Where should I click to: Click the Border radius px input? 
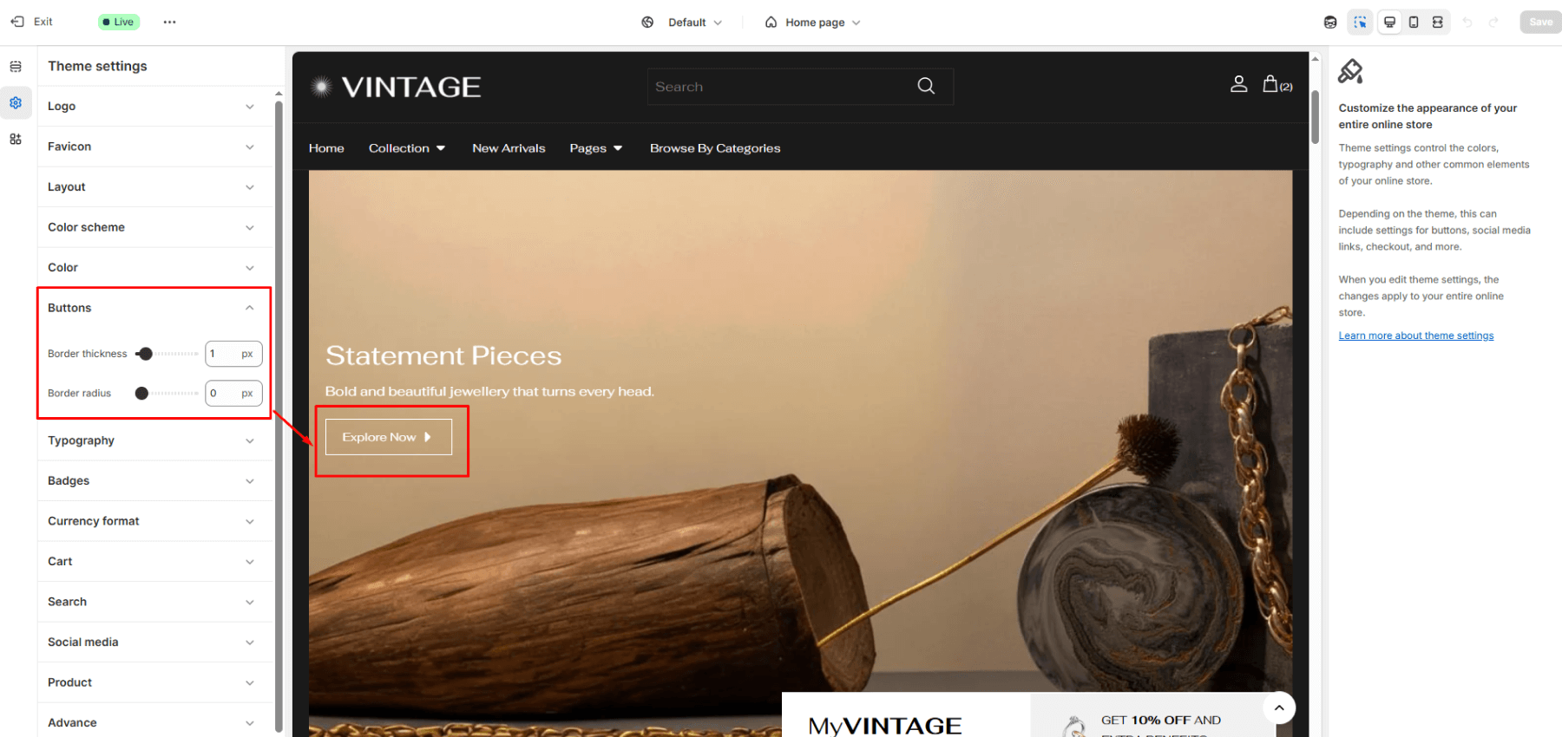[x=233, y=394]
